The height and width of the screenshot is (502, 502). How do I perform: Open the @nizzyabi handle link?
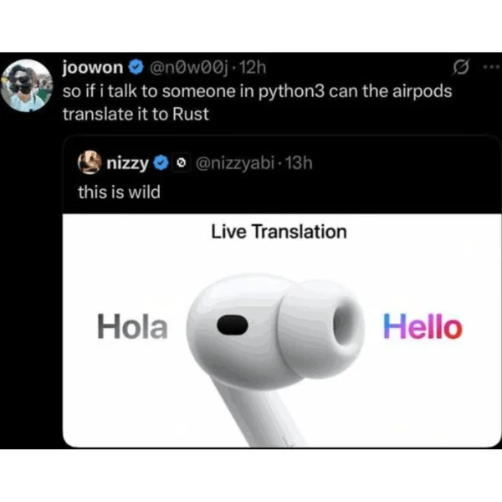(235, 163)
